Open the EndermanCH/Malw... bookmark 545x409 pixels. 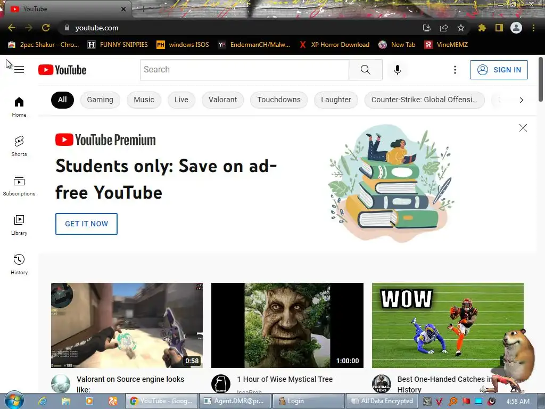(254, 45)
